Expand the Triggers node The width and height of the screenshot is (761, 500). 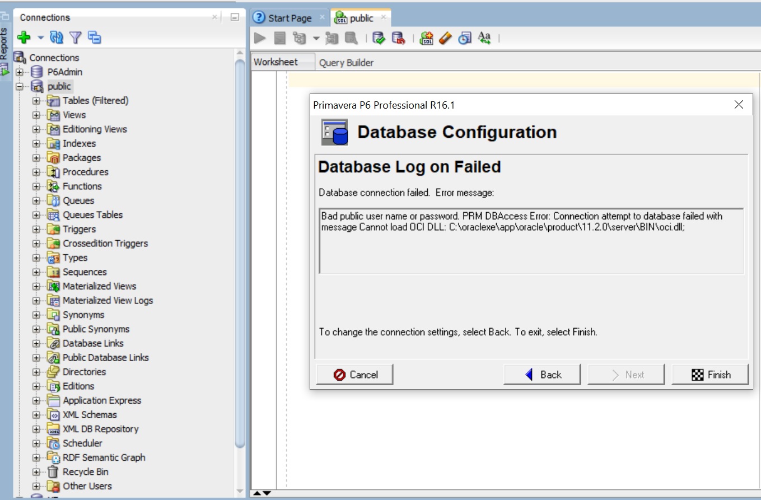(36, 229)
